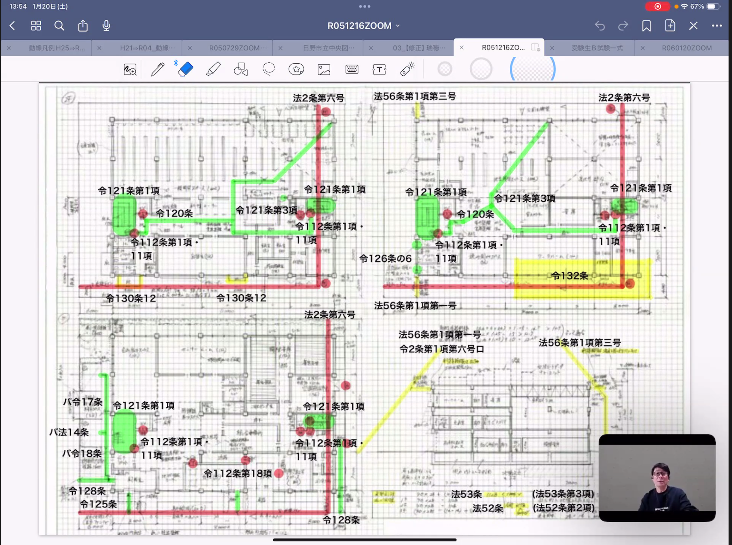
Task: Toggle read-only mode with the pencil-cross icon
Action: point(693,26)
